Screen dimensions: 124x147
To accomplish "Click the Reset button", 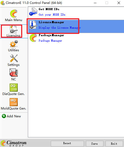I will click(67, 143).
